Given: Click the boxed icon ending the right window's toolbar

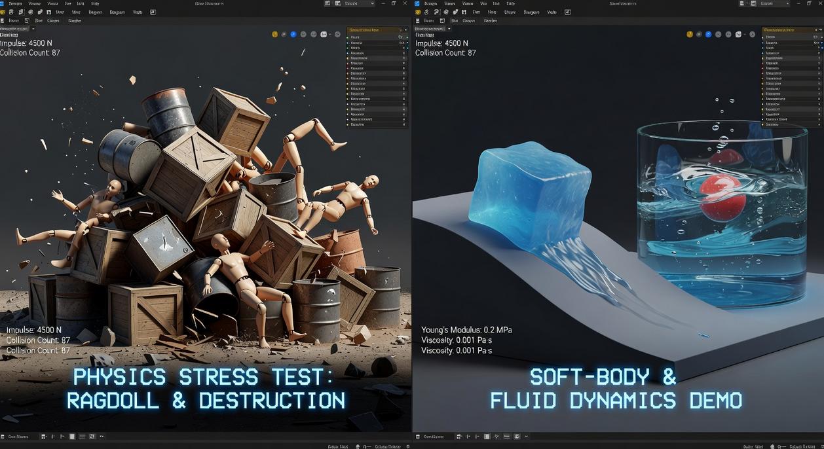Looking at the screenshot, I should [x=568, y=12].
